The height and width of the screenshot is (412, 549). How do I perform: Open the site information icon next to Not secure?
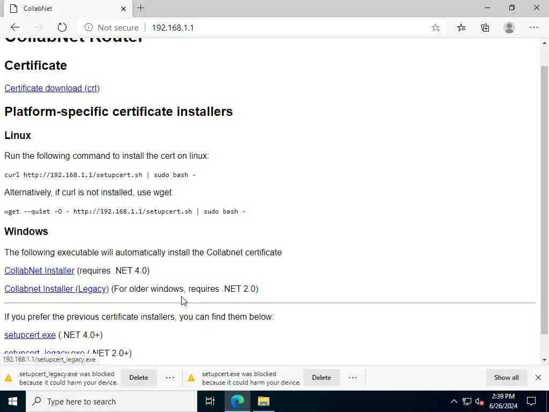click(88, 27)
